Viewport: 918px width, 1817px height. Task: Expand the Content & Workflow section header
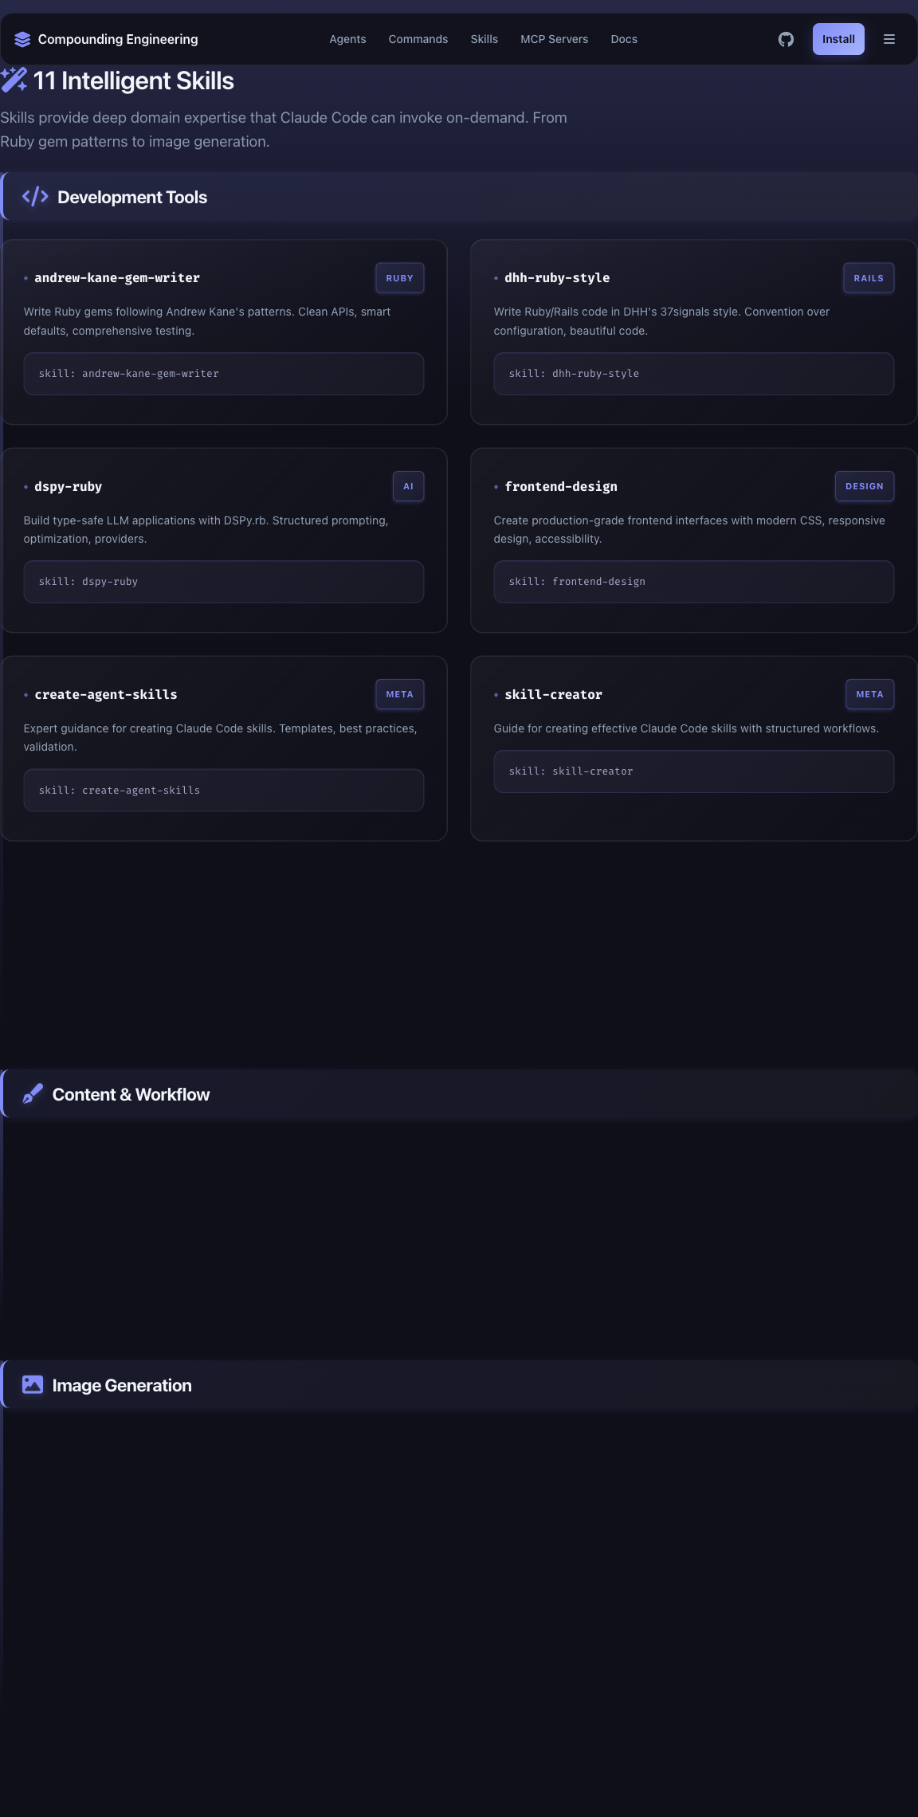(459, 1094)
